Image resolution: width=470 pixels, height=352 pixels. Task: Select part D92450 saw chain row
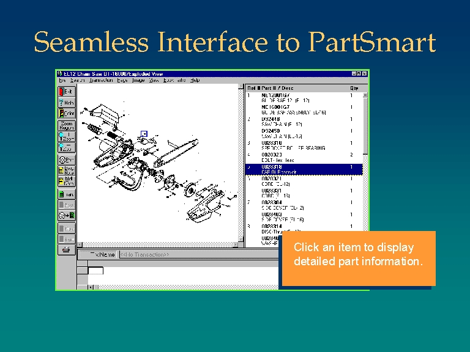[304, 134]
